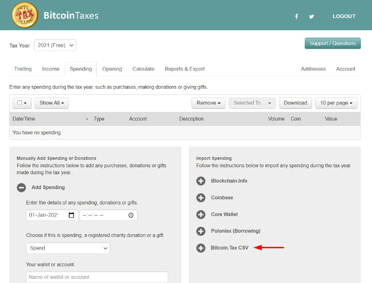
Task: Switch to the Trading tab
Action: coord(23,69)
